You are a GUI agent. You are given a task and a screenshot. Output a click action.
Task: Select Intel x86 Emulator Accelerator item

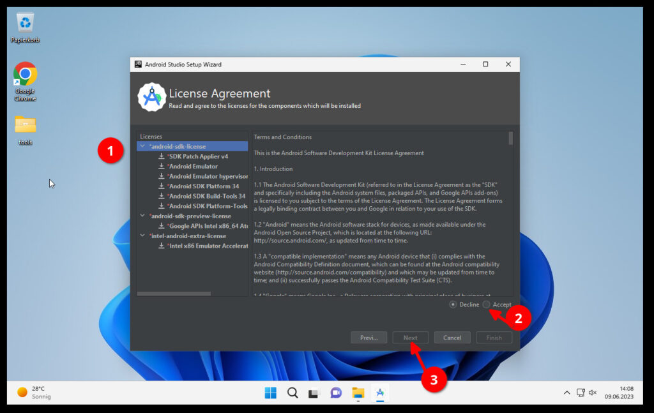tap(208, 246)
